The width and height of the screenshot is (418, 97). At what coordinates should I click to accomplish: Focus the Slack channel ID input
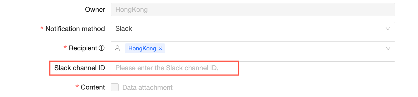pos(253,68)
